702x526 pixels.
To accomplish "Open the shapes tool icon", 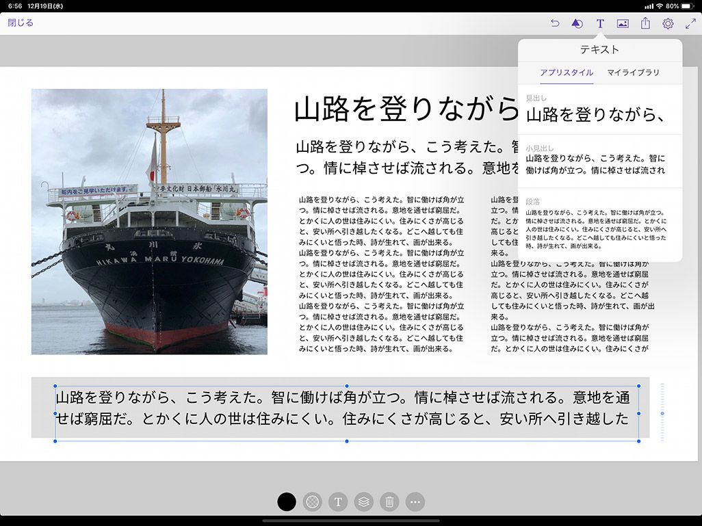I will click(577, 23).
